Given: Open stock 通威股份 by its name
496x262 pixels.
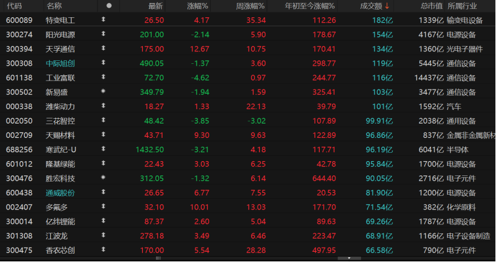Looking at the screenshot, I should click(x=60, y=192).
